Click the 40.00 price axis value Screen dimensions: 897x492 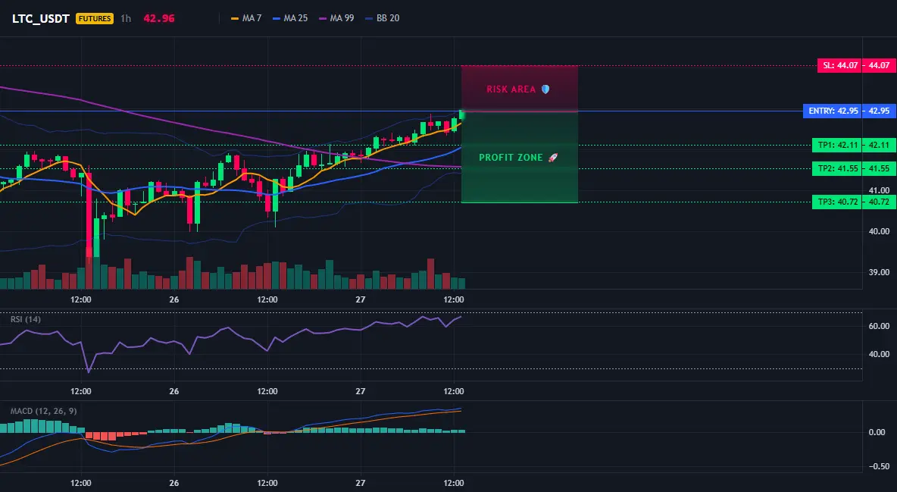point(880,231)
